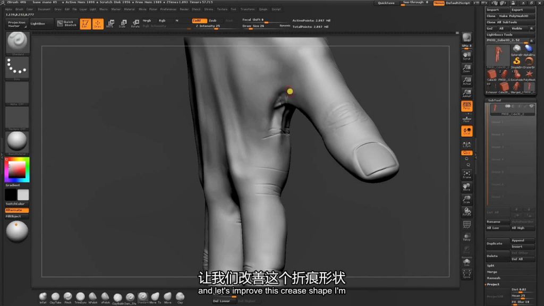Toggle the PolyF wireframe display
Viewport: 544px width, 306px height.
click(x=466, y=225)
